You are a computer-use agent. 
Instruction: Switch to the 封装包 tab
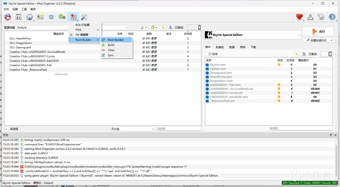point(220,47)
